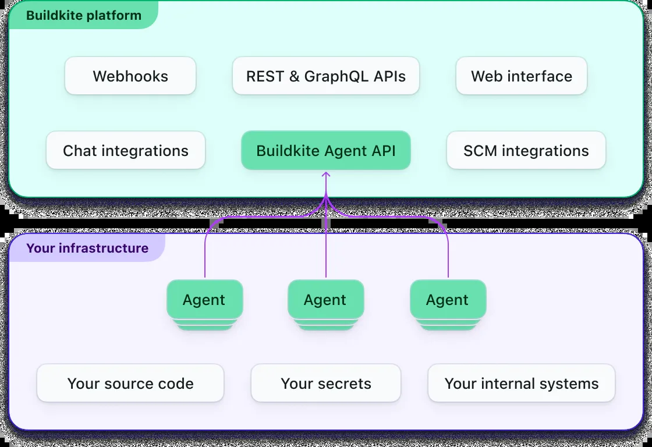This screenshot has width=652, height=447.
Task: Select the Chat integrations box
Action: point(126,150)
